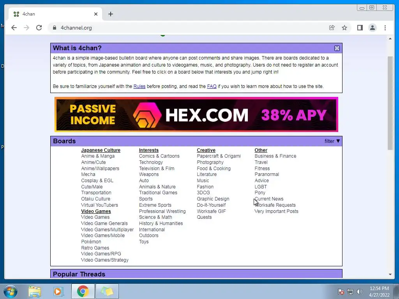399x299 pixels.
Task: Open the Video Games/Strategy board
Action: tap(104, 260)
